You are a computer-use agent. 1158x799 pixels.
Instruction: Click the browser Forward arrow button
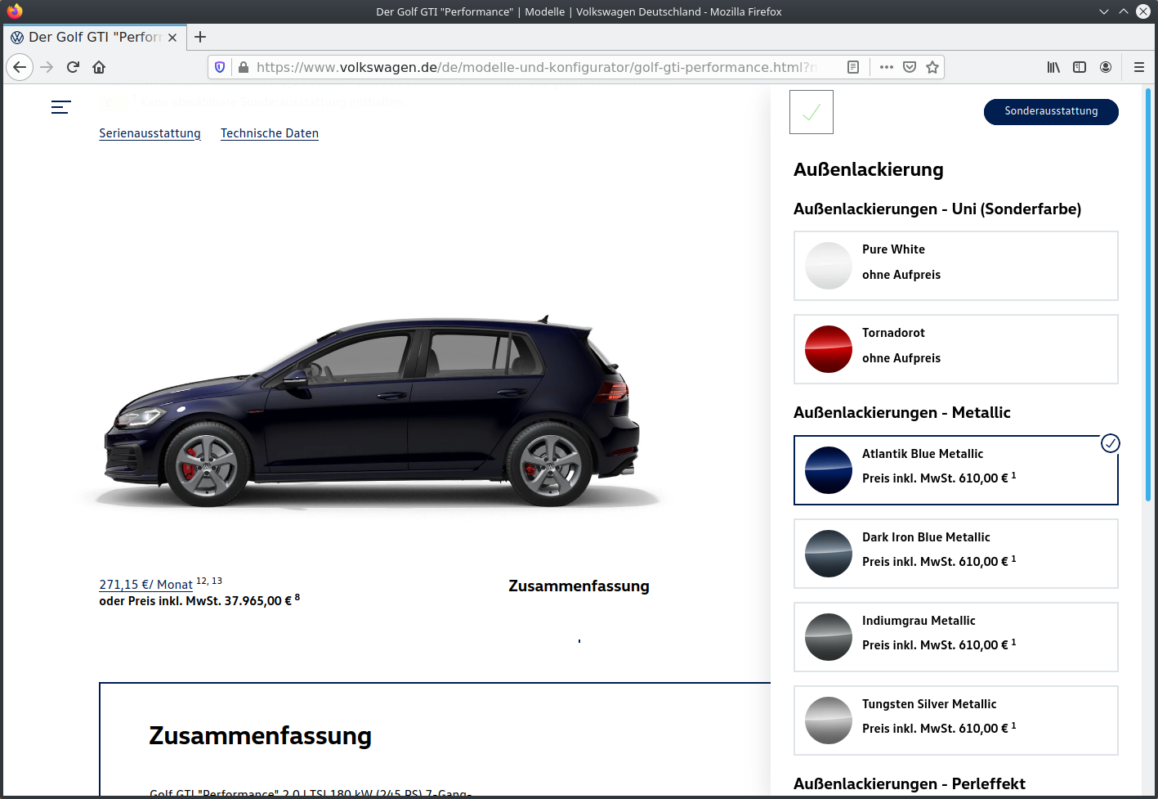click(47, 67)
